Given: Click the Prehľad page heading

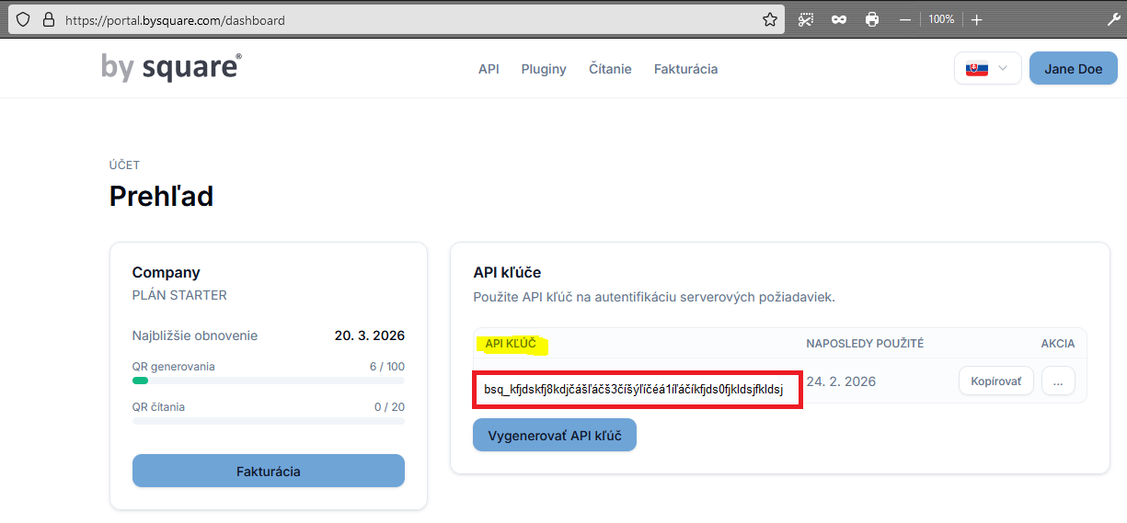Looking at the screenshot, I should tap(161, 196).
